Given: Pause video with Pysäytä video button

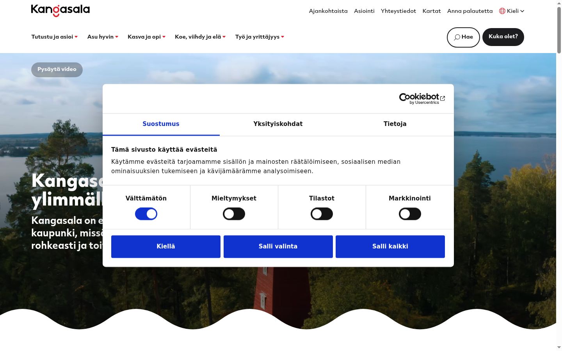Looking at the screenshot, I should coord(57,69).
